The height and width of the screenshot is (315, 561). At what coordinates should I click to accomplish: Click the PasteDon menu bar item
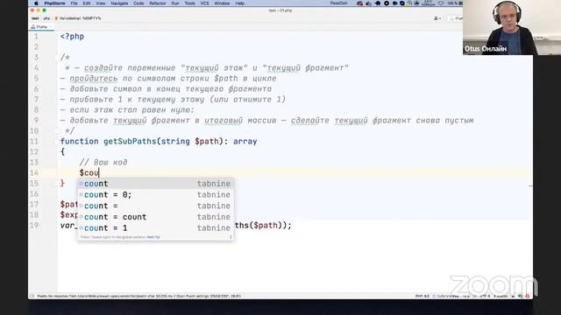coord(338,3)
